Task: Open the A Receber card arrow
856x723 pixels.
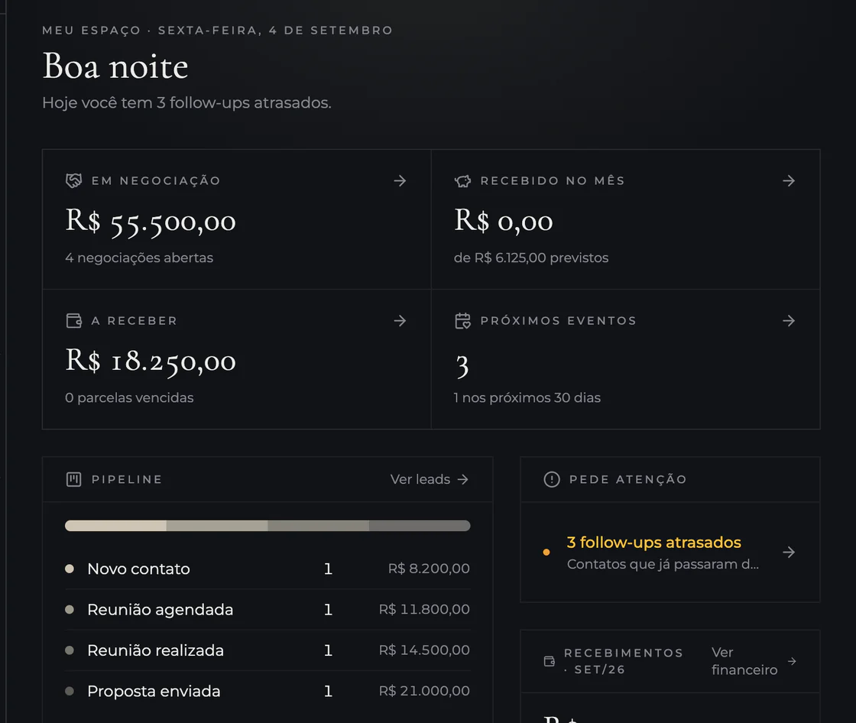Action: pyautogui.click(x=400, y=320)
